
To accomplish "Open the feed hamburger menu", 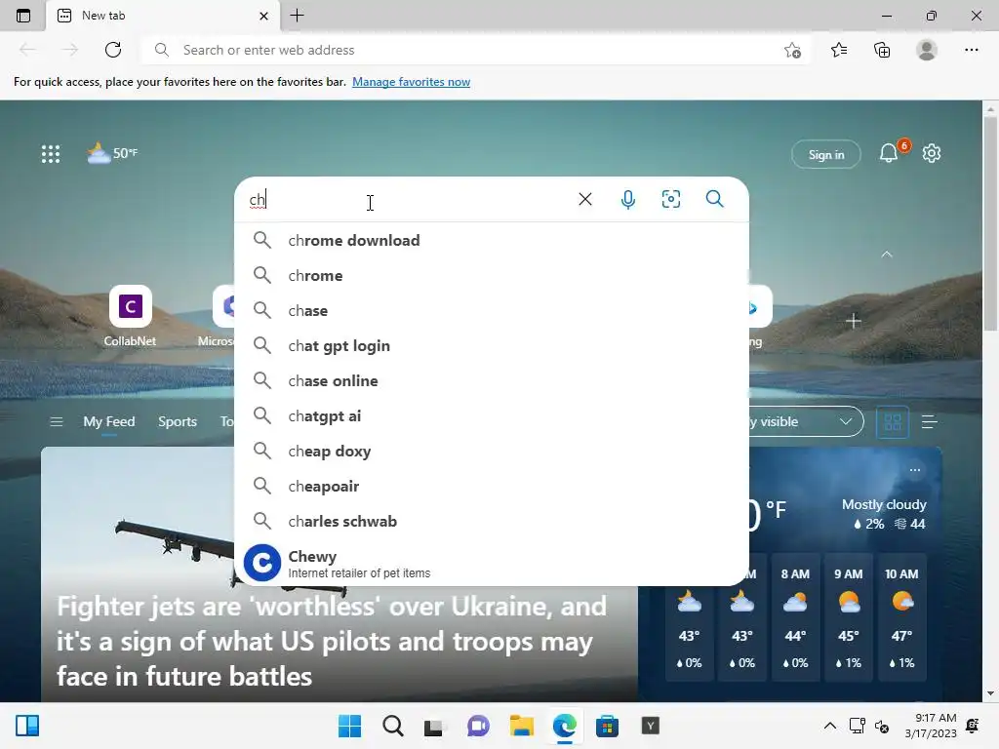I will pos(56,421).
